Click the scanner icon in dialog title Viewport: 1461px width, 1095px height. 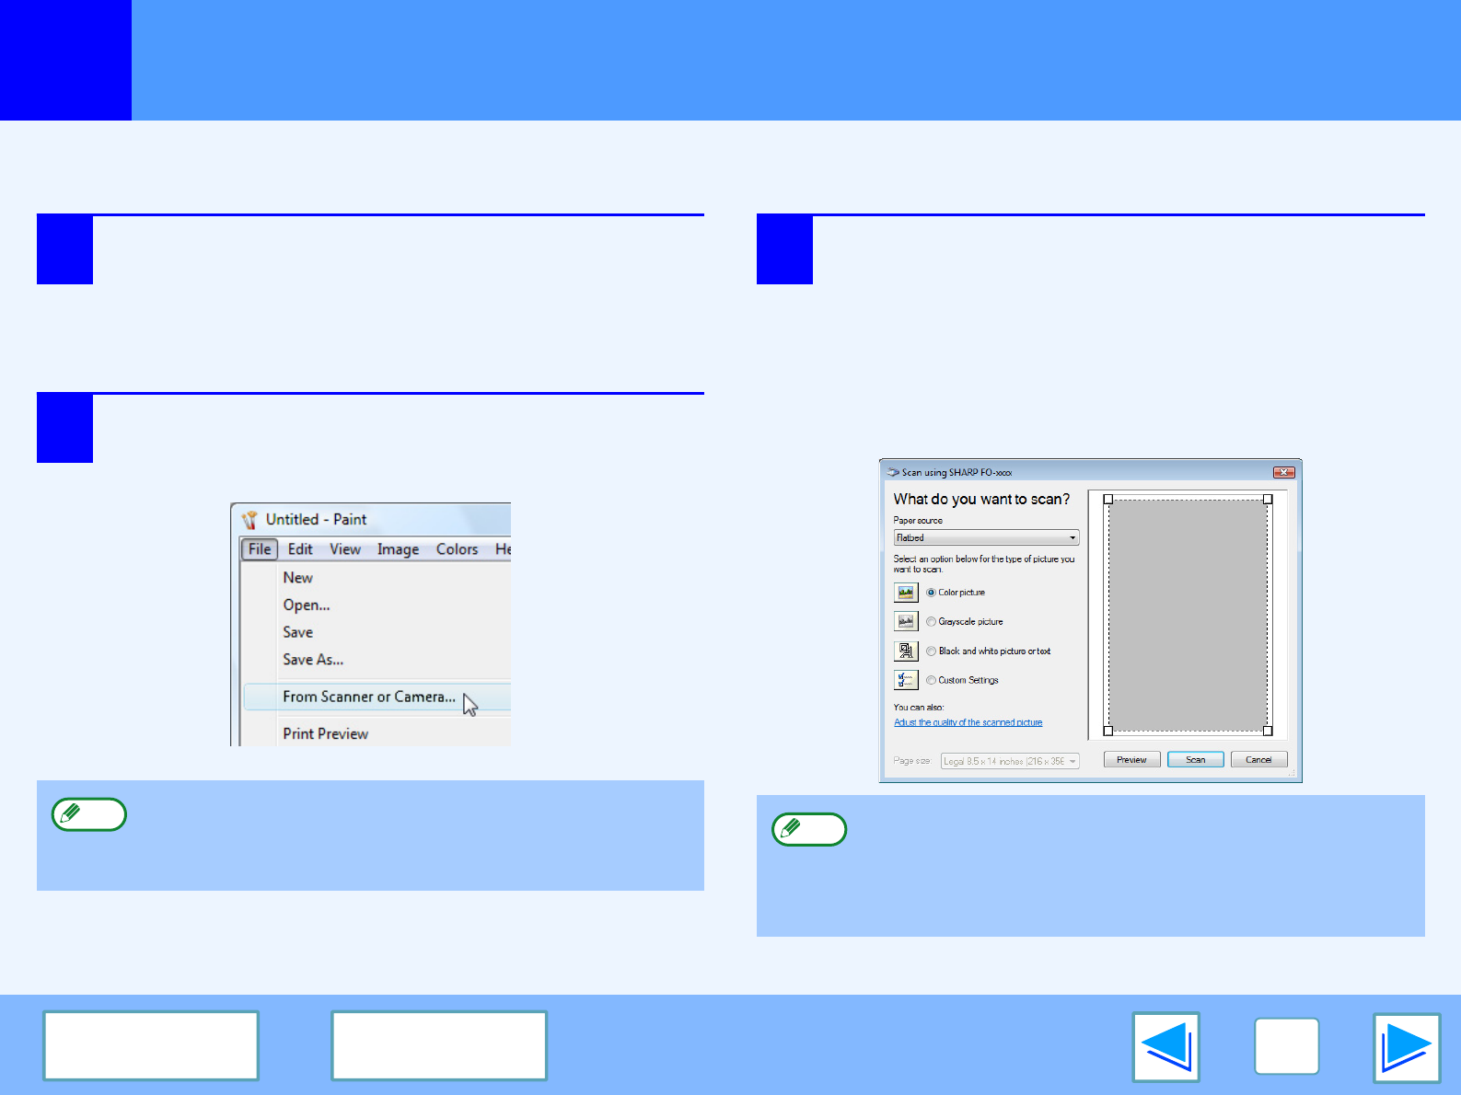pyautogui.click(x=892, y=472)
